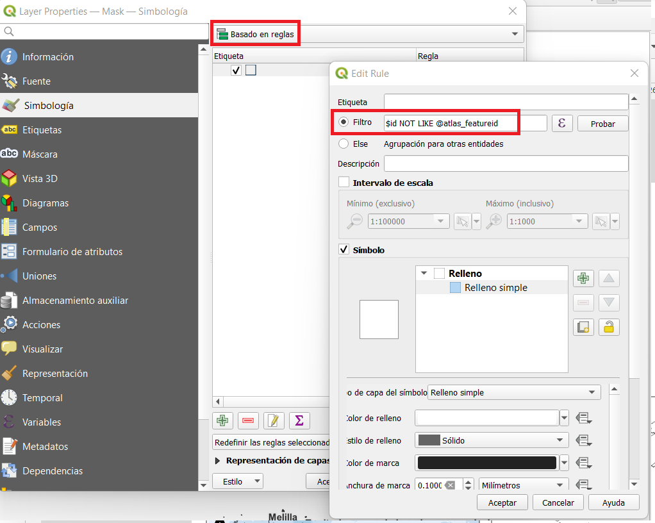The width and height of the screenshot is (655, 523).
Task: Open data-defined override for Color de relleno
Action: point(583,419)
